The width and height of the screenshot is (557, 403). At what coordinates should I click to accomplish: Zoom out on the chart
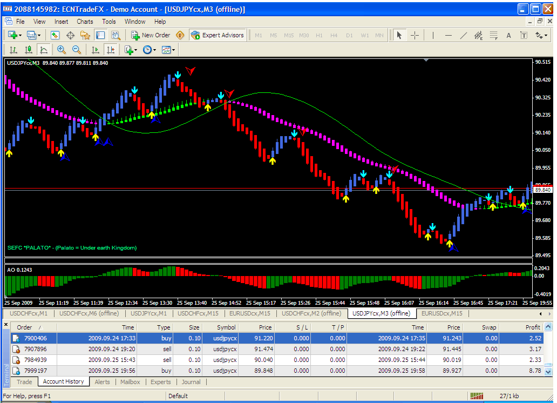[x=76, y=50]
